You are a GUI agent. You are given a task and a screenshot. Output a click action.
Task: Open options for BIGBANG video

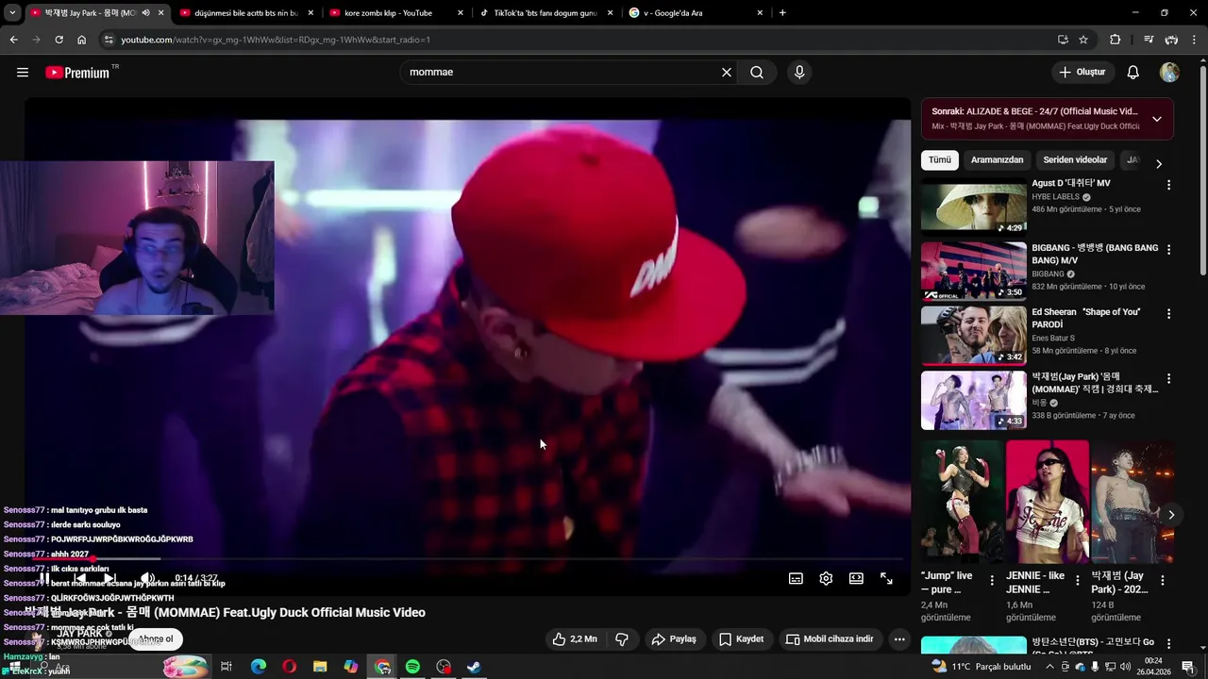coord(1168,250)
